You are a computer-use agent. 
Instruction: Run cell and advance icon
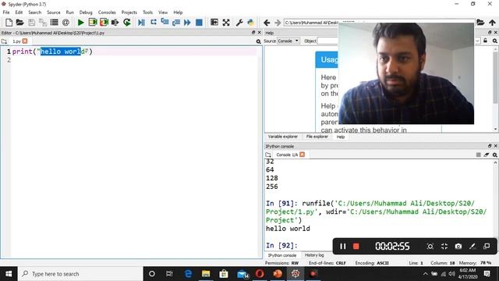coord(104,23)
